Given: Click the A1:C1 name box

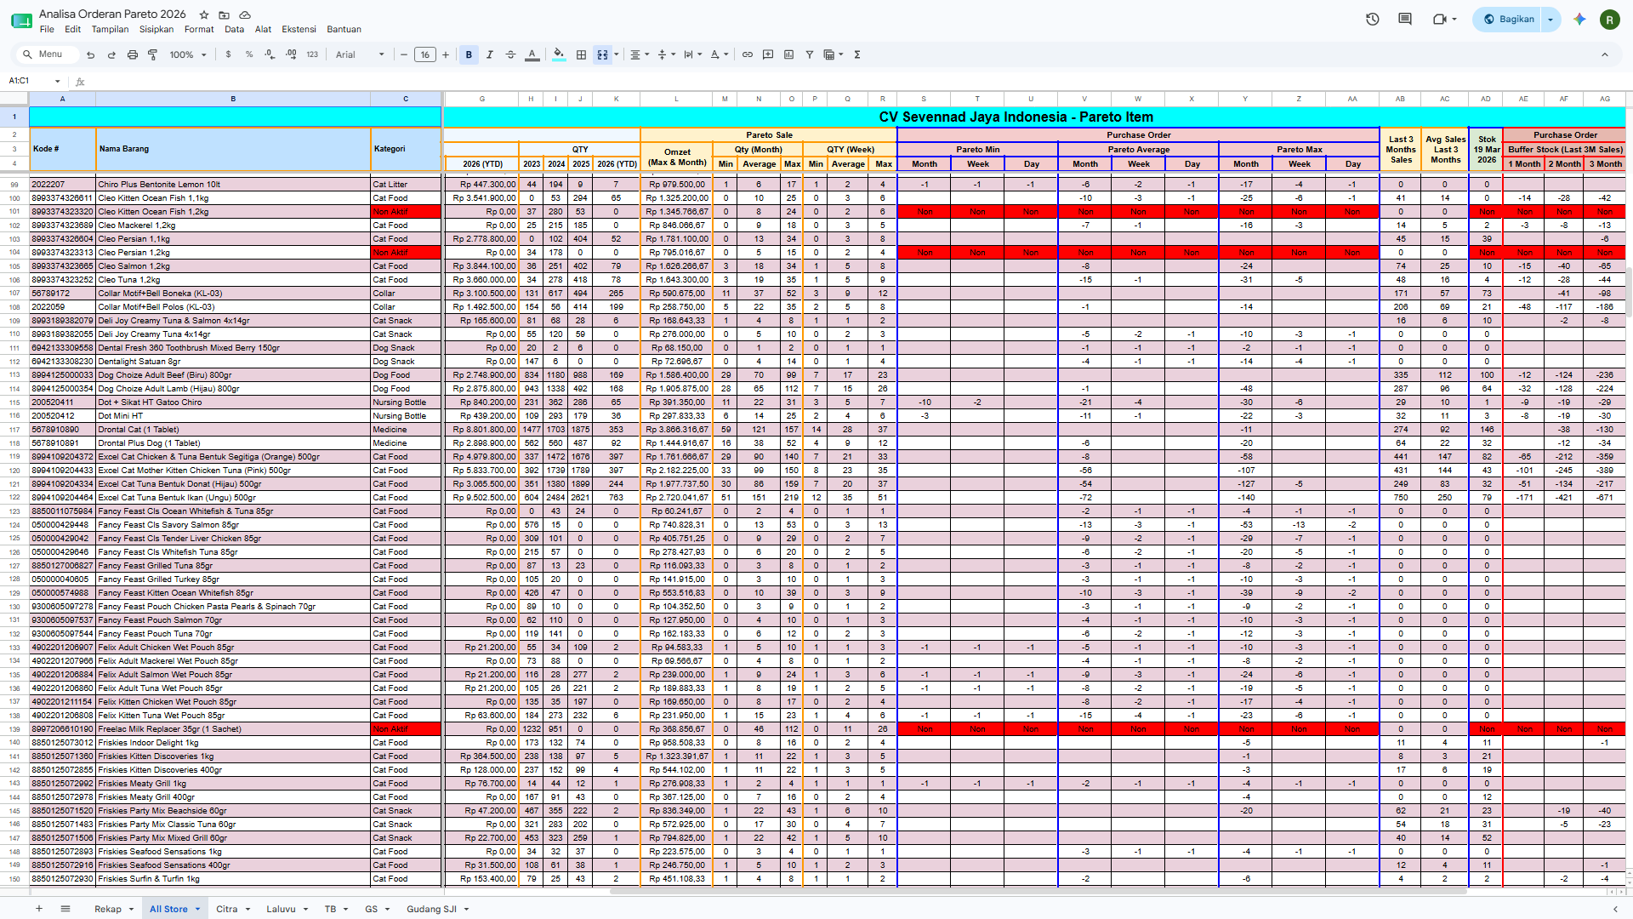Looking at the screenshot, I should coord(34,81).
